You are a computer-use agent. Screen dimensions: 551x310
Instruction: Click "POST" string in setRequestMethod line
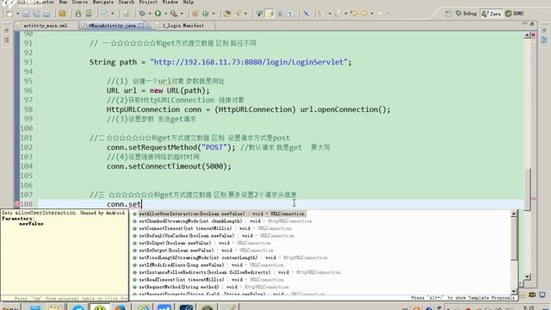pos(214,147)
